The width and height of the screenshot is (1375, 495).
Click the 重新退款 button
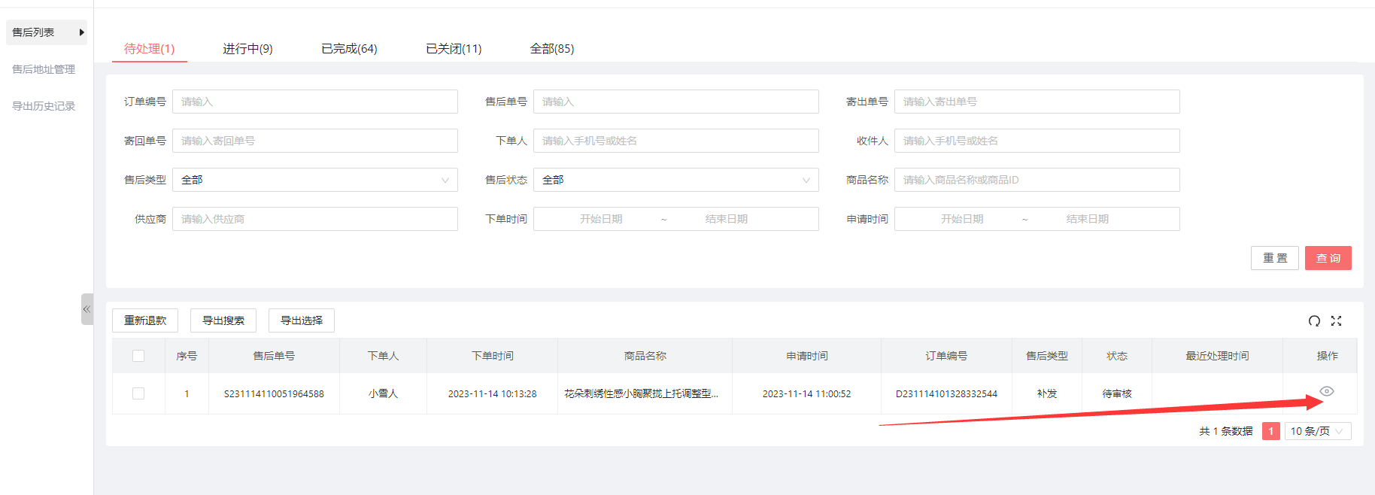coord(145,320)
